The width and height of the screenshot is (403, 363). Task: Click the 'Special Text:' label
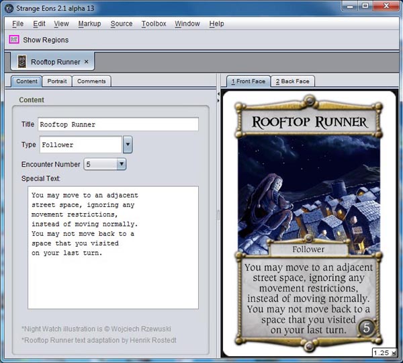(41, 178)
